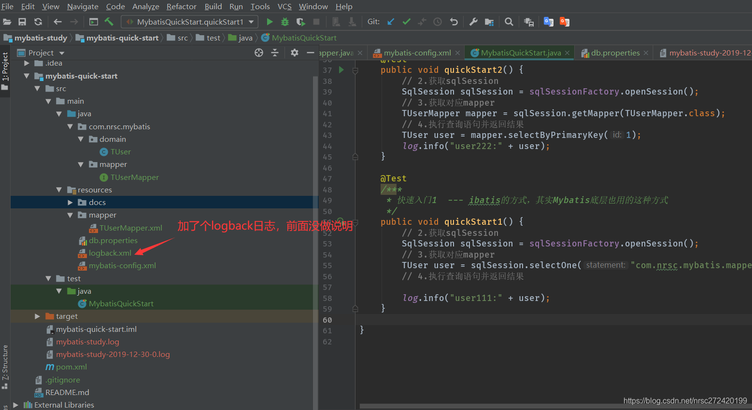
Task: Collapse the mybatis-quick-start module arrow
Action: click(27, 76)
